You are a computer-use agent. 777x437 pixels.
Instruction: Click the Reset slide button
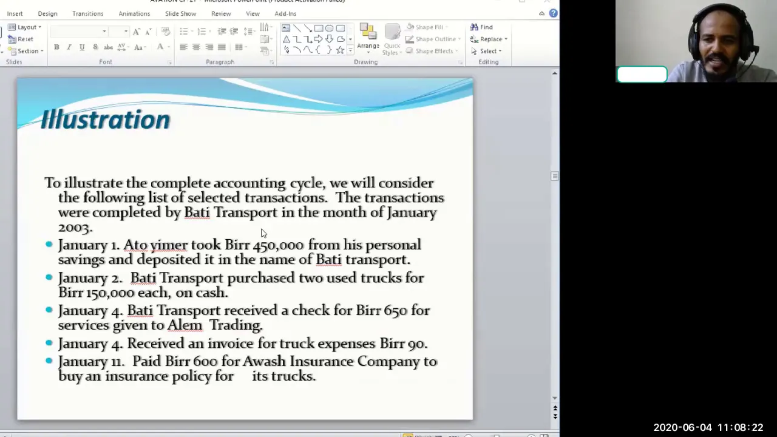point(21,39)
